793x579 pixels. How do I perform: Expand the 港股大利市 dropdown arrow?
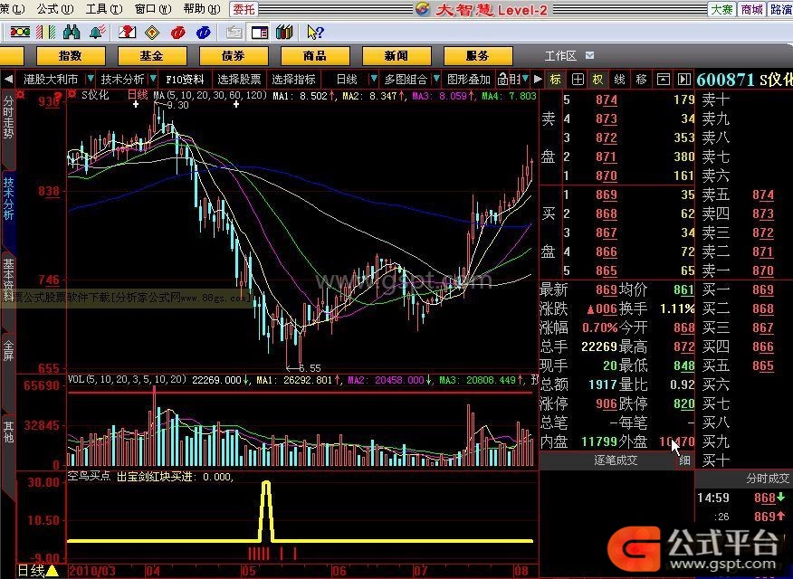[x=91, y=79]
